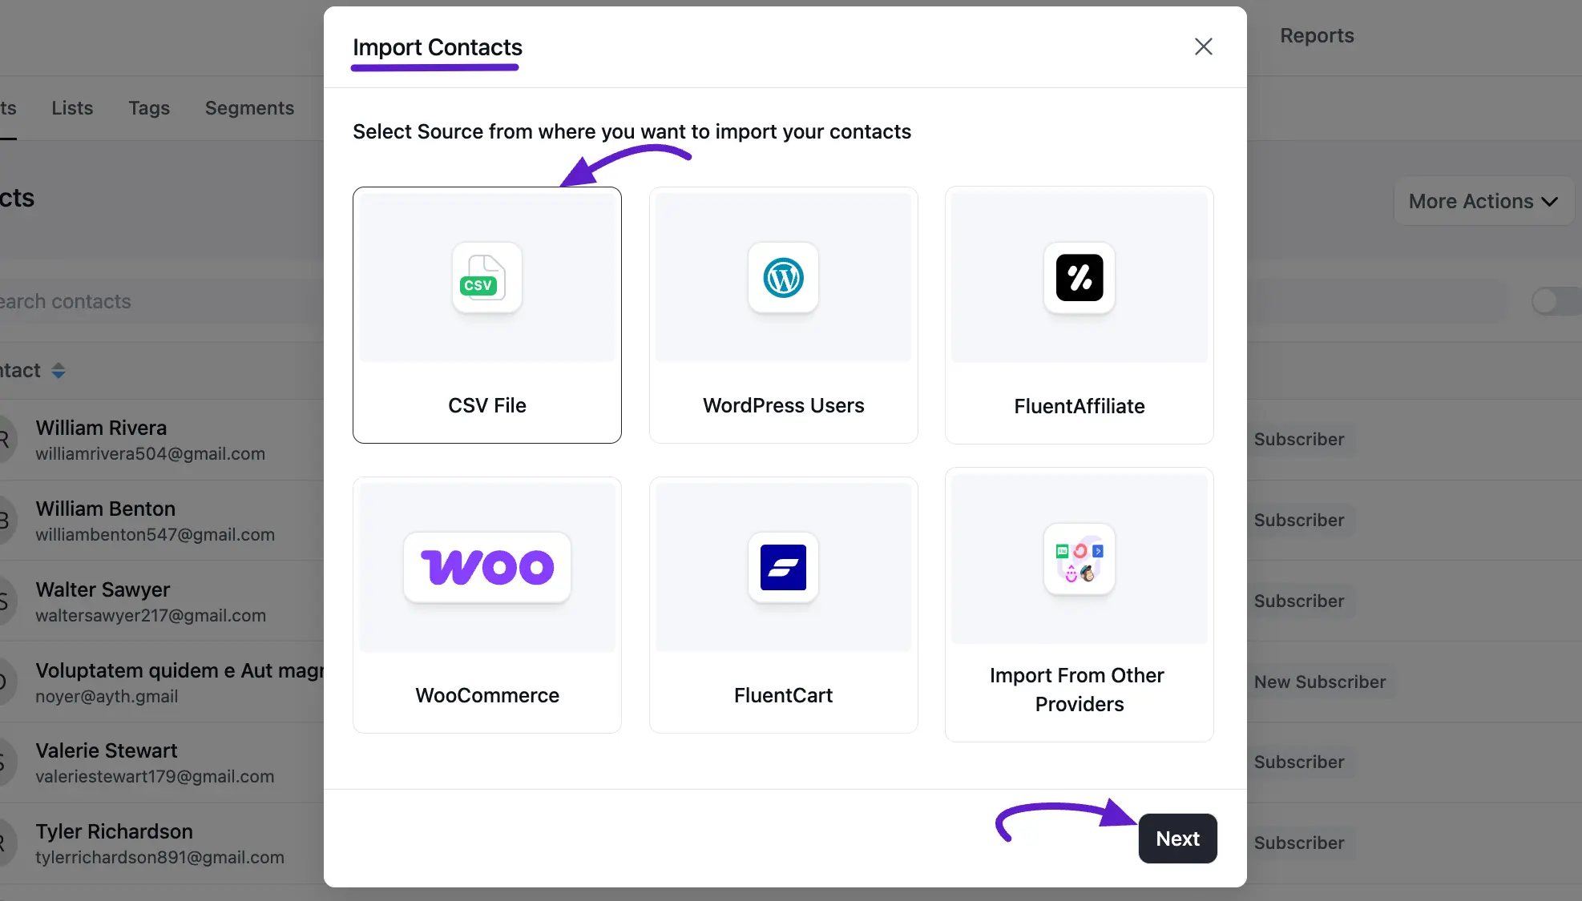Open William Rivera's contact

coord(101,428)
